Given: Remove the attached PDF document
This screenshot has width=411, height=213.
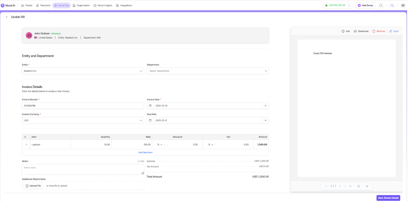Looking at the screenshot, I should pos(379,31).
